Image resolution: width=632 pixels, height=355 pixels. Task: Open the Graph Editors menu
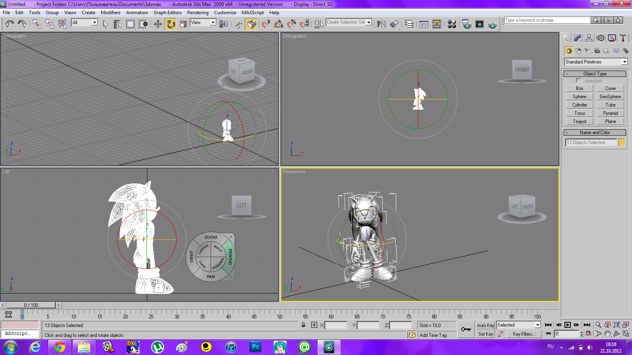point(167,13)
